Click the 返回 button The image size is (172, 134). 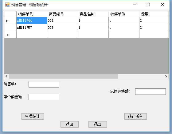point(69,125)
